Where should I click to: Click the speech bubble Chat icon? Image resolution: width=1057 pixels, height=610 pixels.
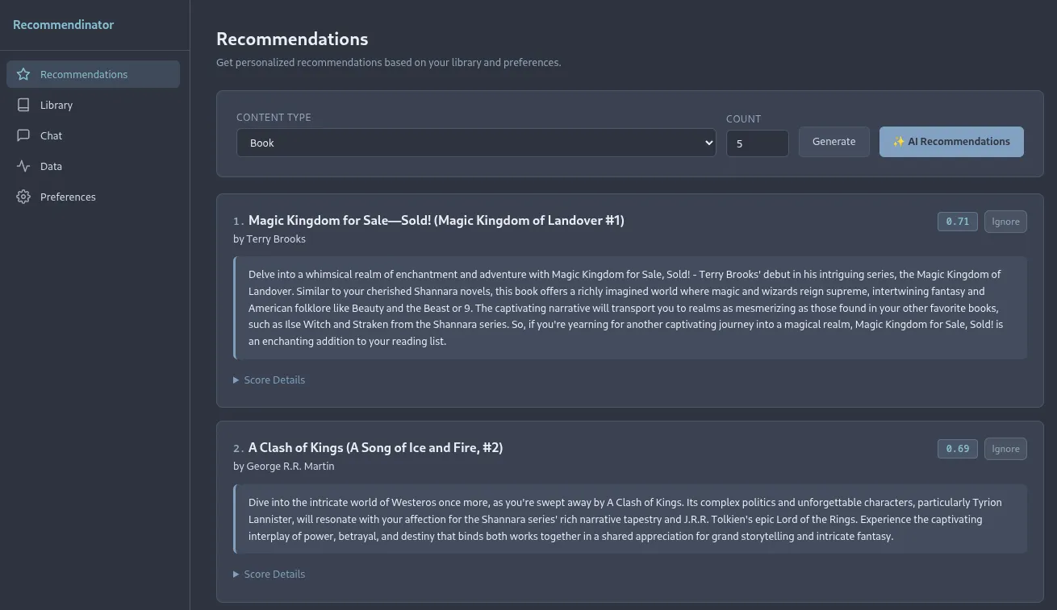[23, 135]
